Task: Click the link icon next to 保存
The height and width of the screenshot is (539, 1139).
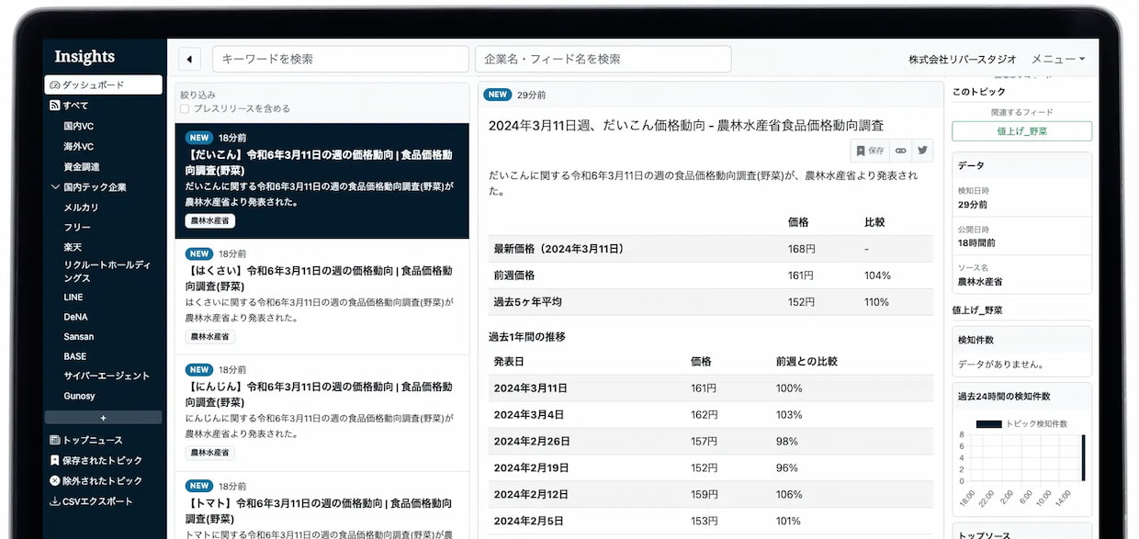Action: [x=900, y=151]
